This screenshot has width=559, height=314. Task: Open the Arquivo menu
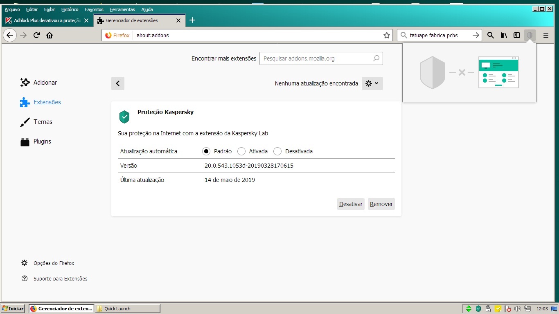click(x=12, y=9)
